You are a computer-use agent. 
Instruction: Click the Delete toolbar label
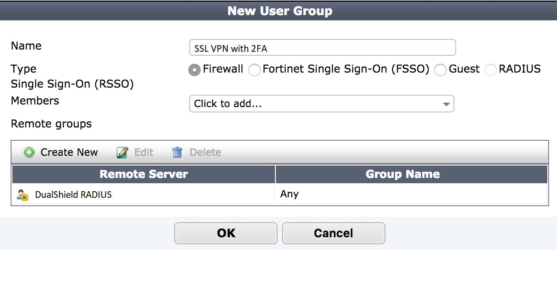(205, 153)
